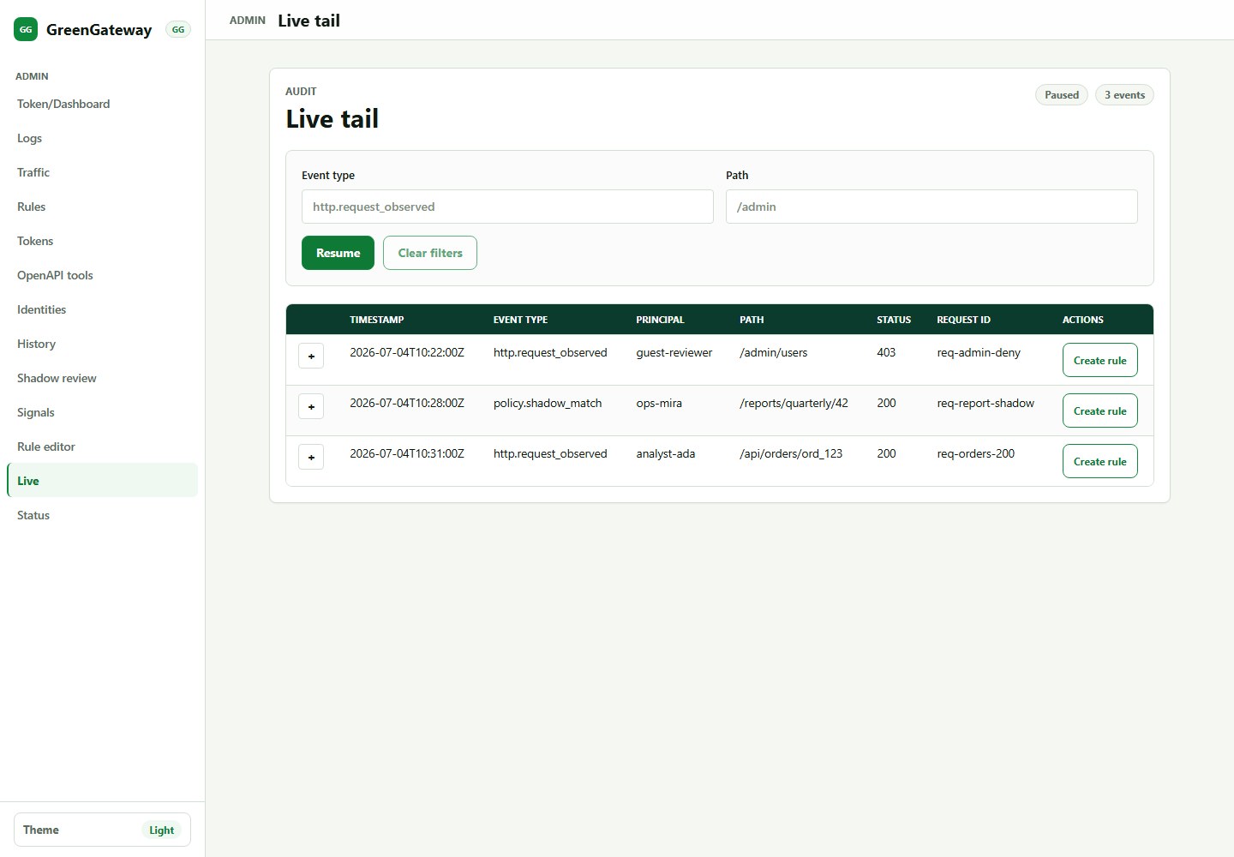Image resolution: width=1234 pixels, height=857 pixels.
Task: Focus the Event type filter field
Action: click(x=507, y=207)
